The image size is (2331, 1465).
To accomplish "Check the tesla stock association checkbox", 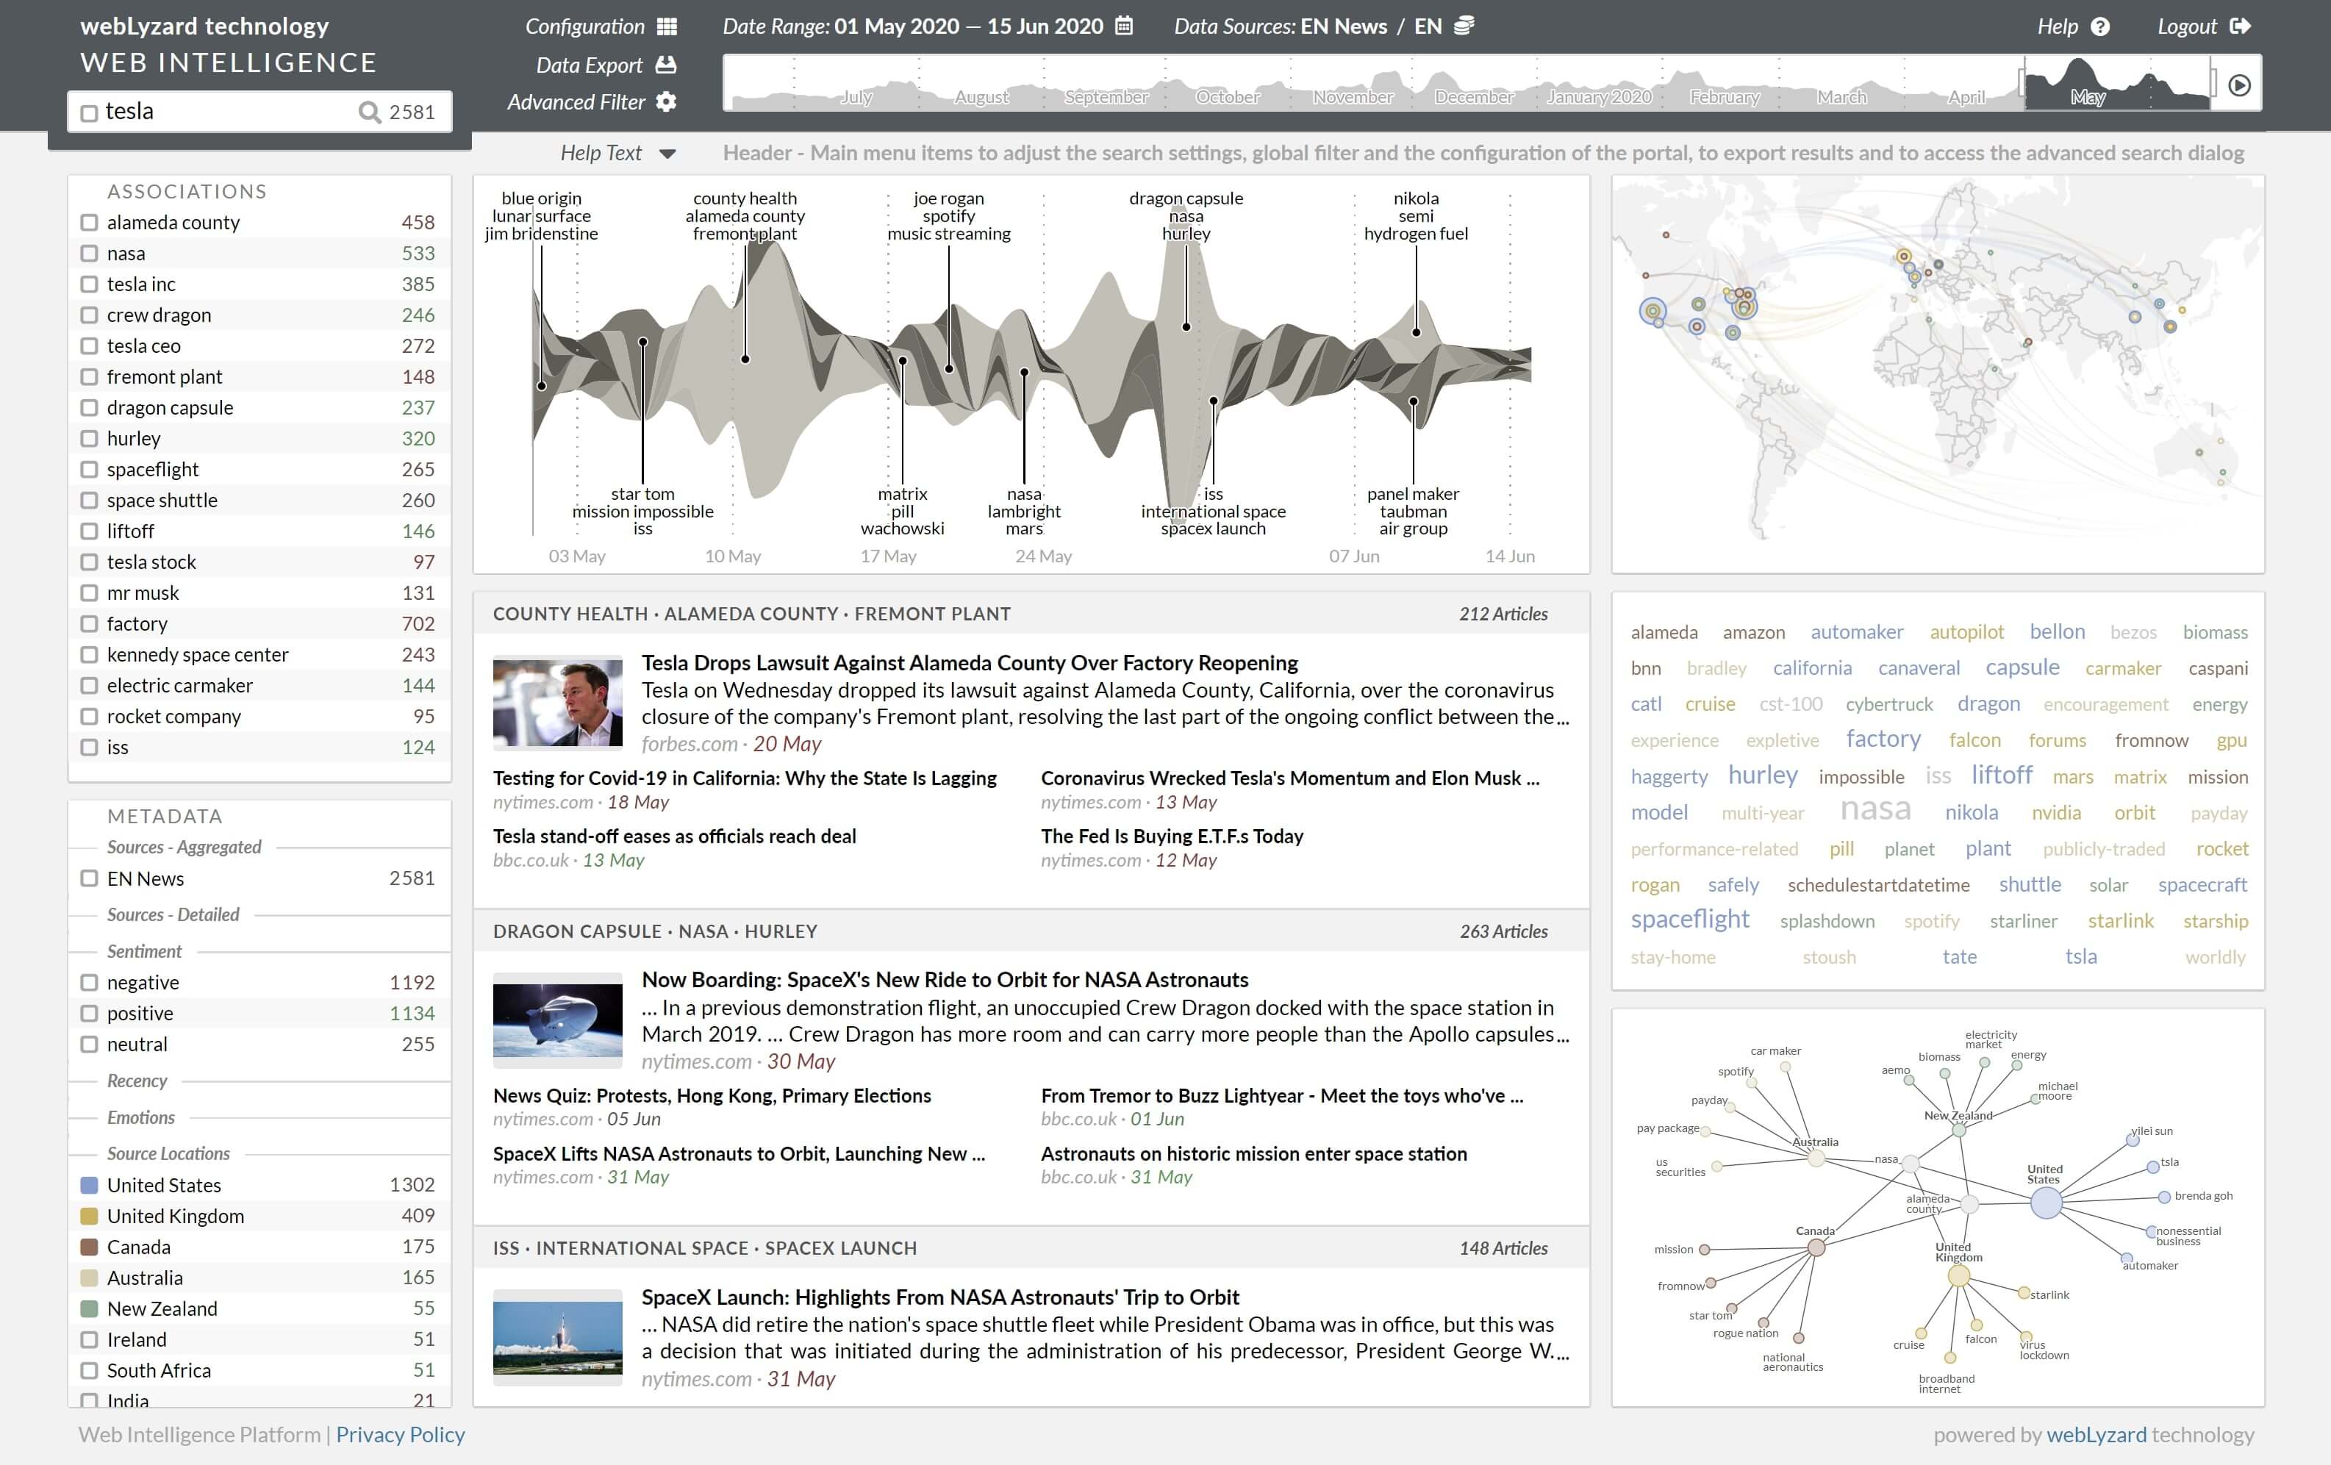I will [x=89, y=562].
